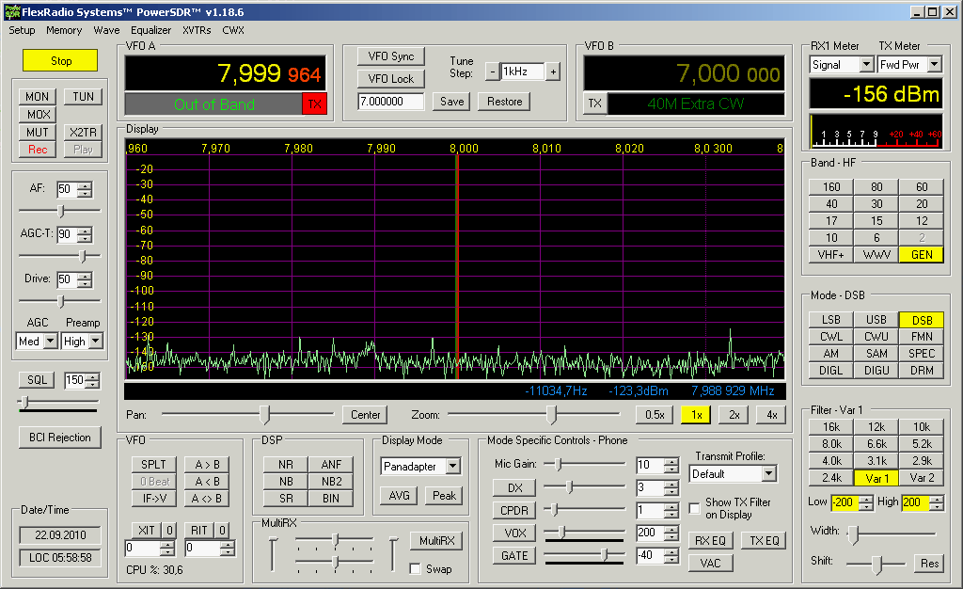Select the 6.6k filter
The width and height of the screenshot is (963, 589).
[876, 444]
